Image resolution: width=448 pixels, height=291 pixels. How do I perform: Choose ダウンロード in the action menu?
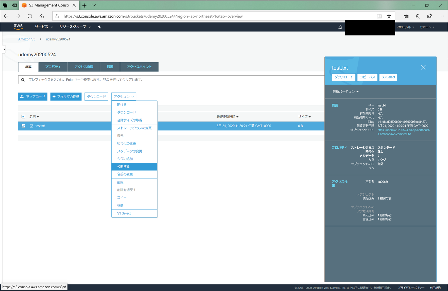tap(134, 112)
